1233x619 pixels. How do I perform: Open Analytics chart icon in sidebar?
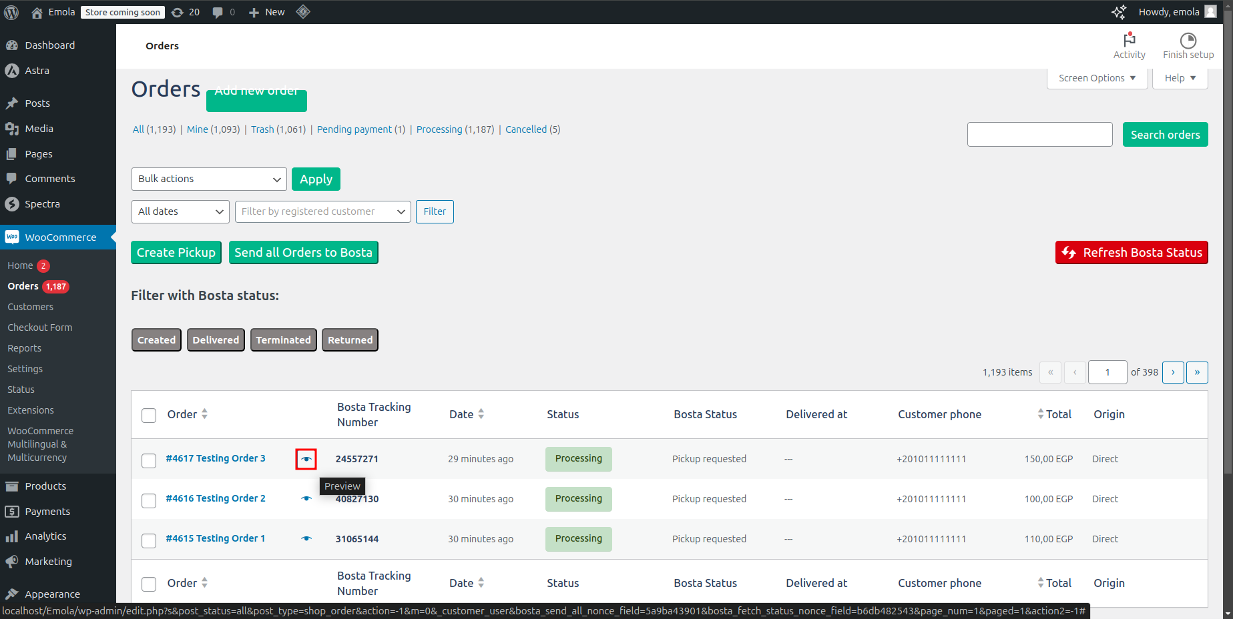click(12, 536)
